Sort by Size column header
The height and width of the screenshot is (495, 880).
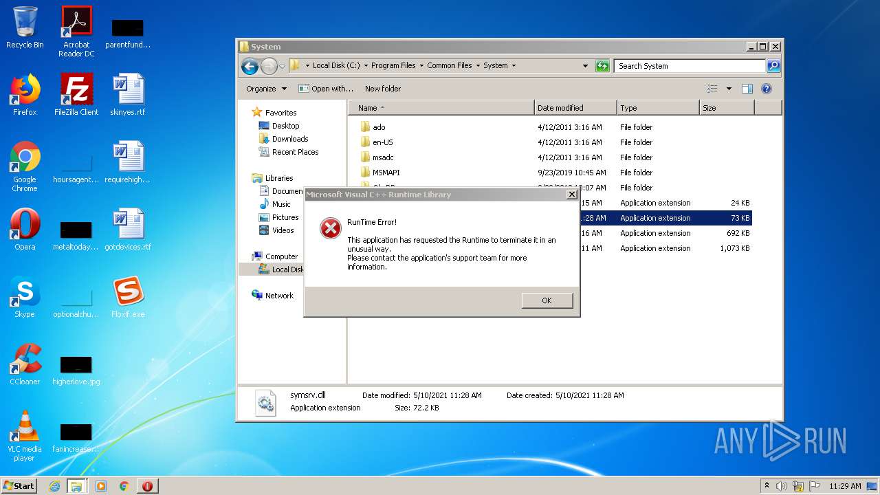[727, 108]
